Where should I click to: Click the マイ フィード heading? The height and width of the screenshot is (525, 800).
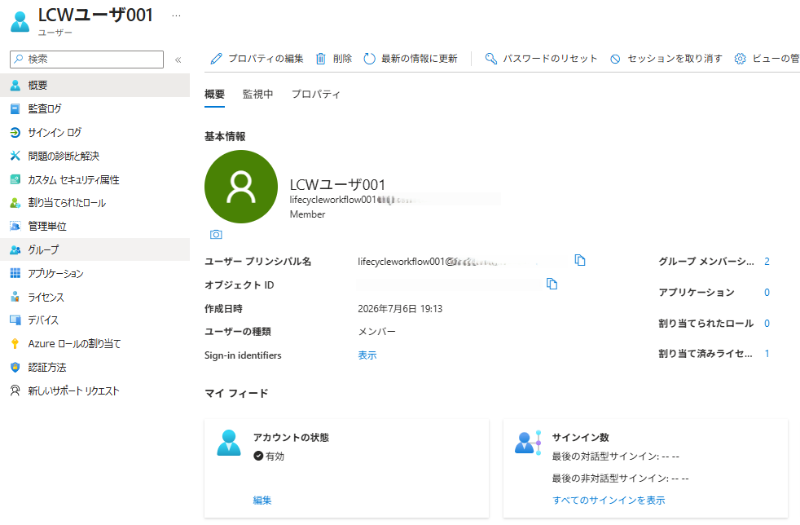tap(236, 393)
